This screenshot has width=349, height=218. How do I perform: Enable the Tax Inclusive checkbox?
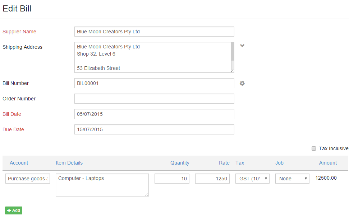coord(314,148)
